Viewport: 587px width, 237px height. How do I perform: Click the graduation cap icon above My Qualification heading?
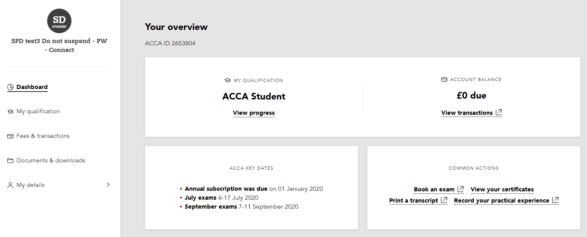[227, 80]
